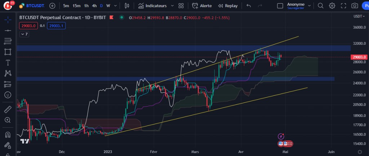This screenshot has height=156, width=369.
Task: Select the ruler measure tool
Action: click(8, 109)
